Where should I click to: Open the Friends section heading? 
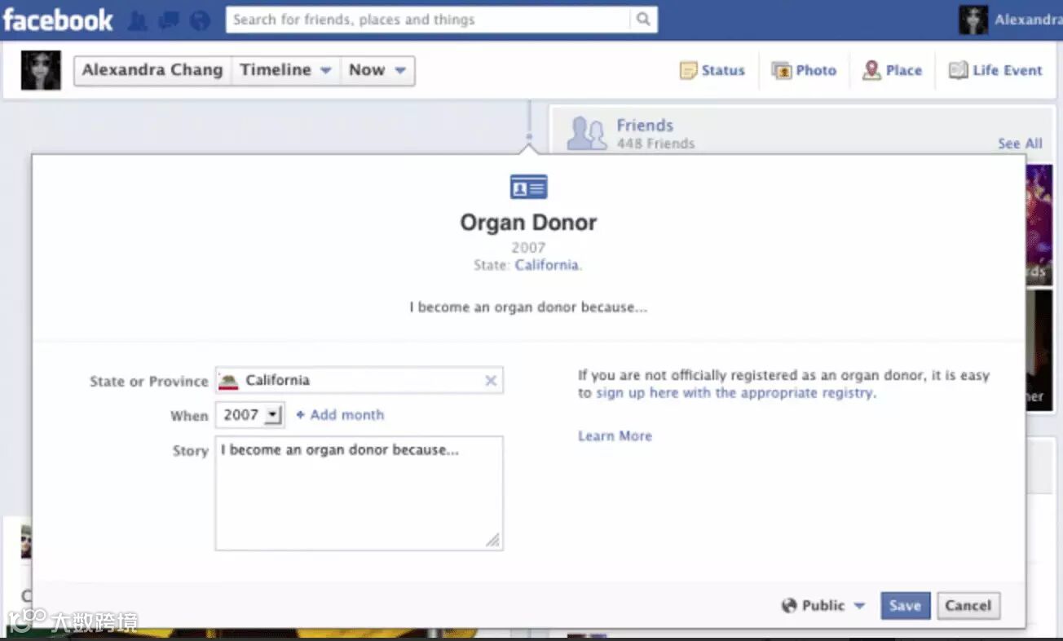(645, 126)
